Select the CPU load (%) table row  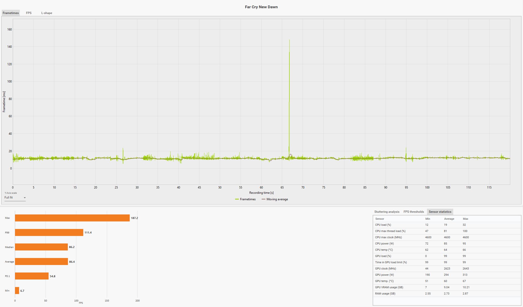[x=383, y=225]
